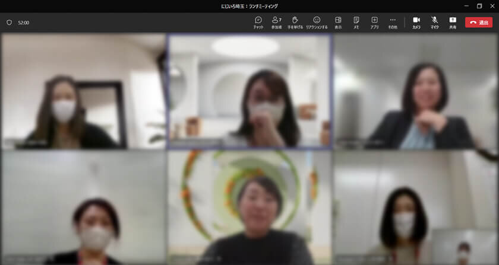This screenshot has width=499, height=265.
Task: Select the purple-bordered active speaker video tile
Action: click(249, 91)
